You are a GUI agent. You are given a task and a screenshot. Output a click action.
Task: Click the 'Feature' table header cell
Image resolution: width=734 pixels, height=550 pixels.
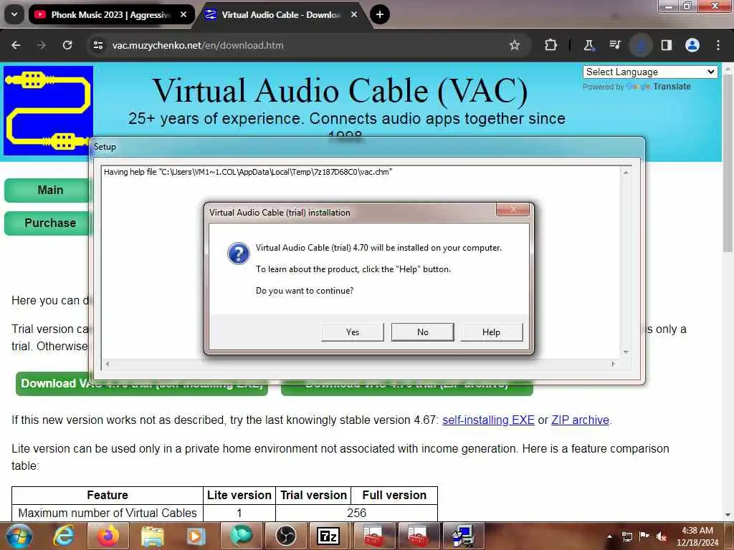click(x=108, y=496)
